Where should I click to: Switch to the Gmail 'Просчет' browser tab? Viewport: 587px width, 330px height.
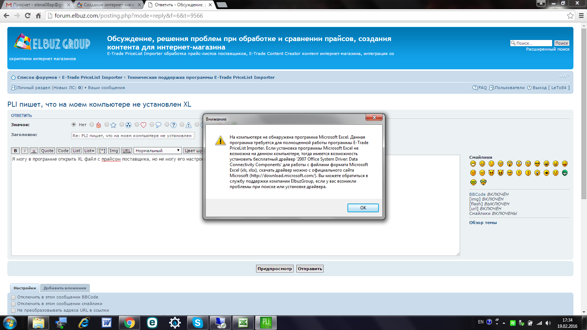coord(38,5)
